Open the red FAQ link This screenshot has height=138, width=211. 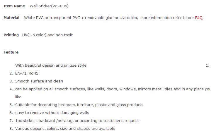199,18
